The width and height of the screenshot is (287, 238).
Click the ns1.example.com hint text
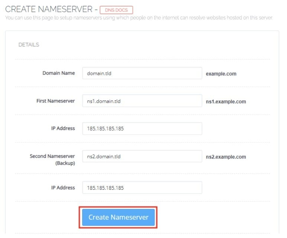[x=226, y=101]
